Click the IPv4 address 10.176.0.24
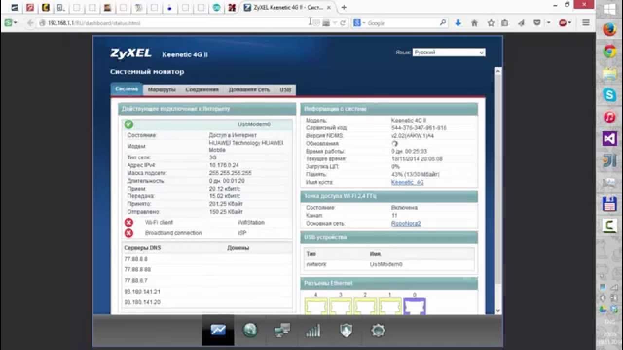623x350 pixels. 224,165
